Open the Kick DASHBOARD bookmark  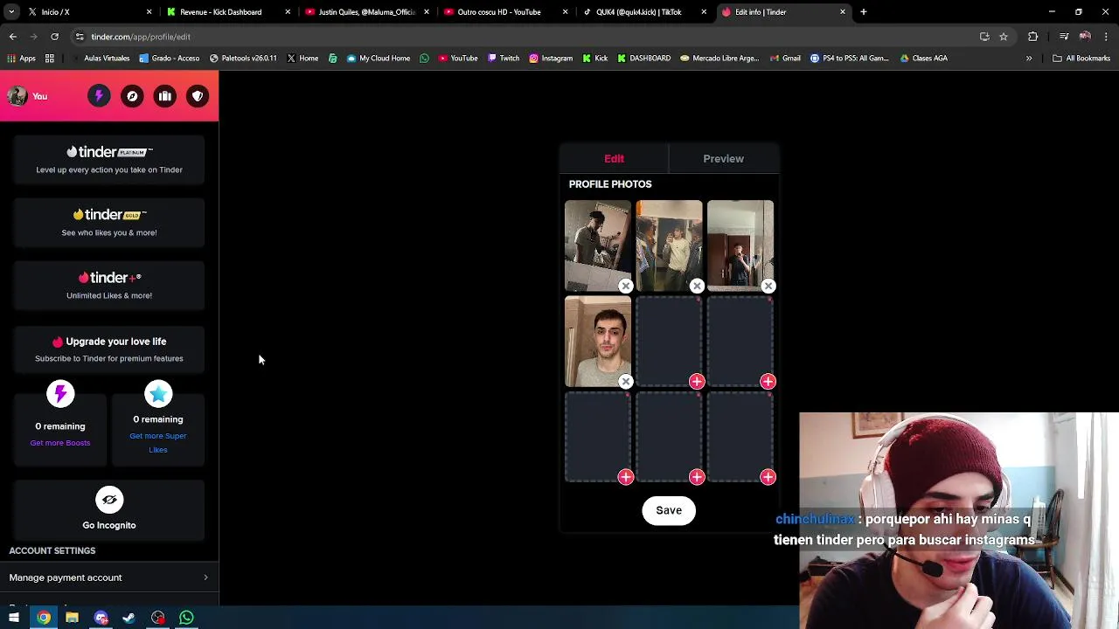pos(644,59)
